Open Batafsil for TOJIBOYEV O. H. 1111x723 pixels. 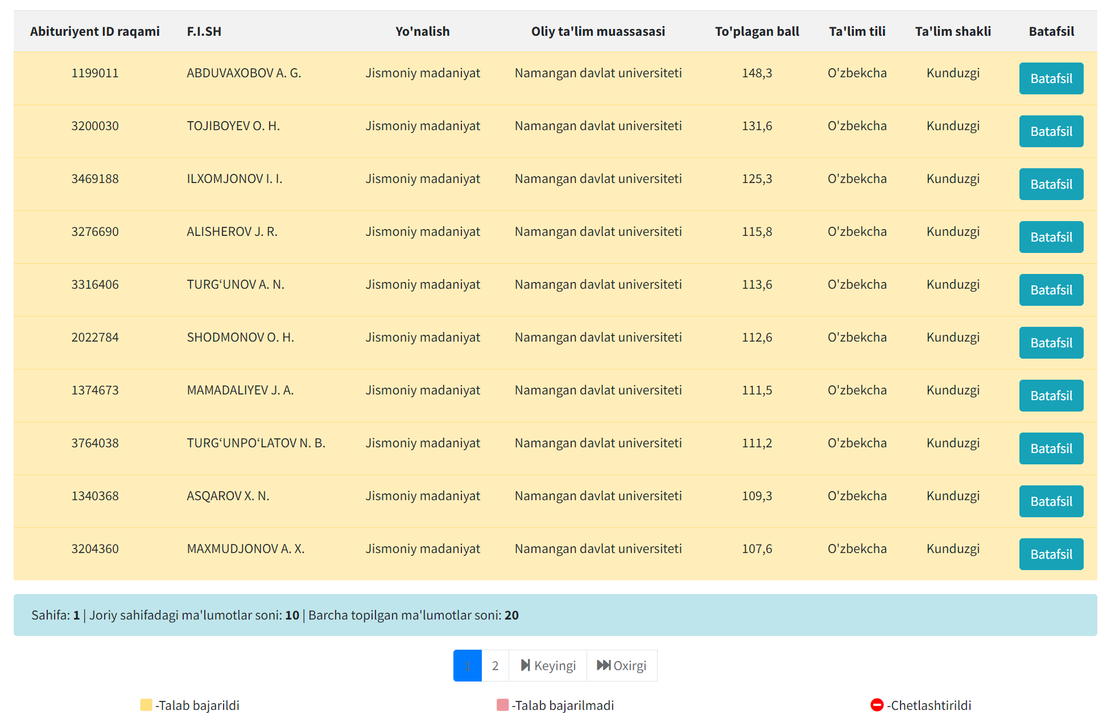[x=1051, y=131]
